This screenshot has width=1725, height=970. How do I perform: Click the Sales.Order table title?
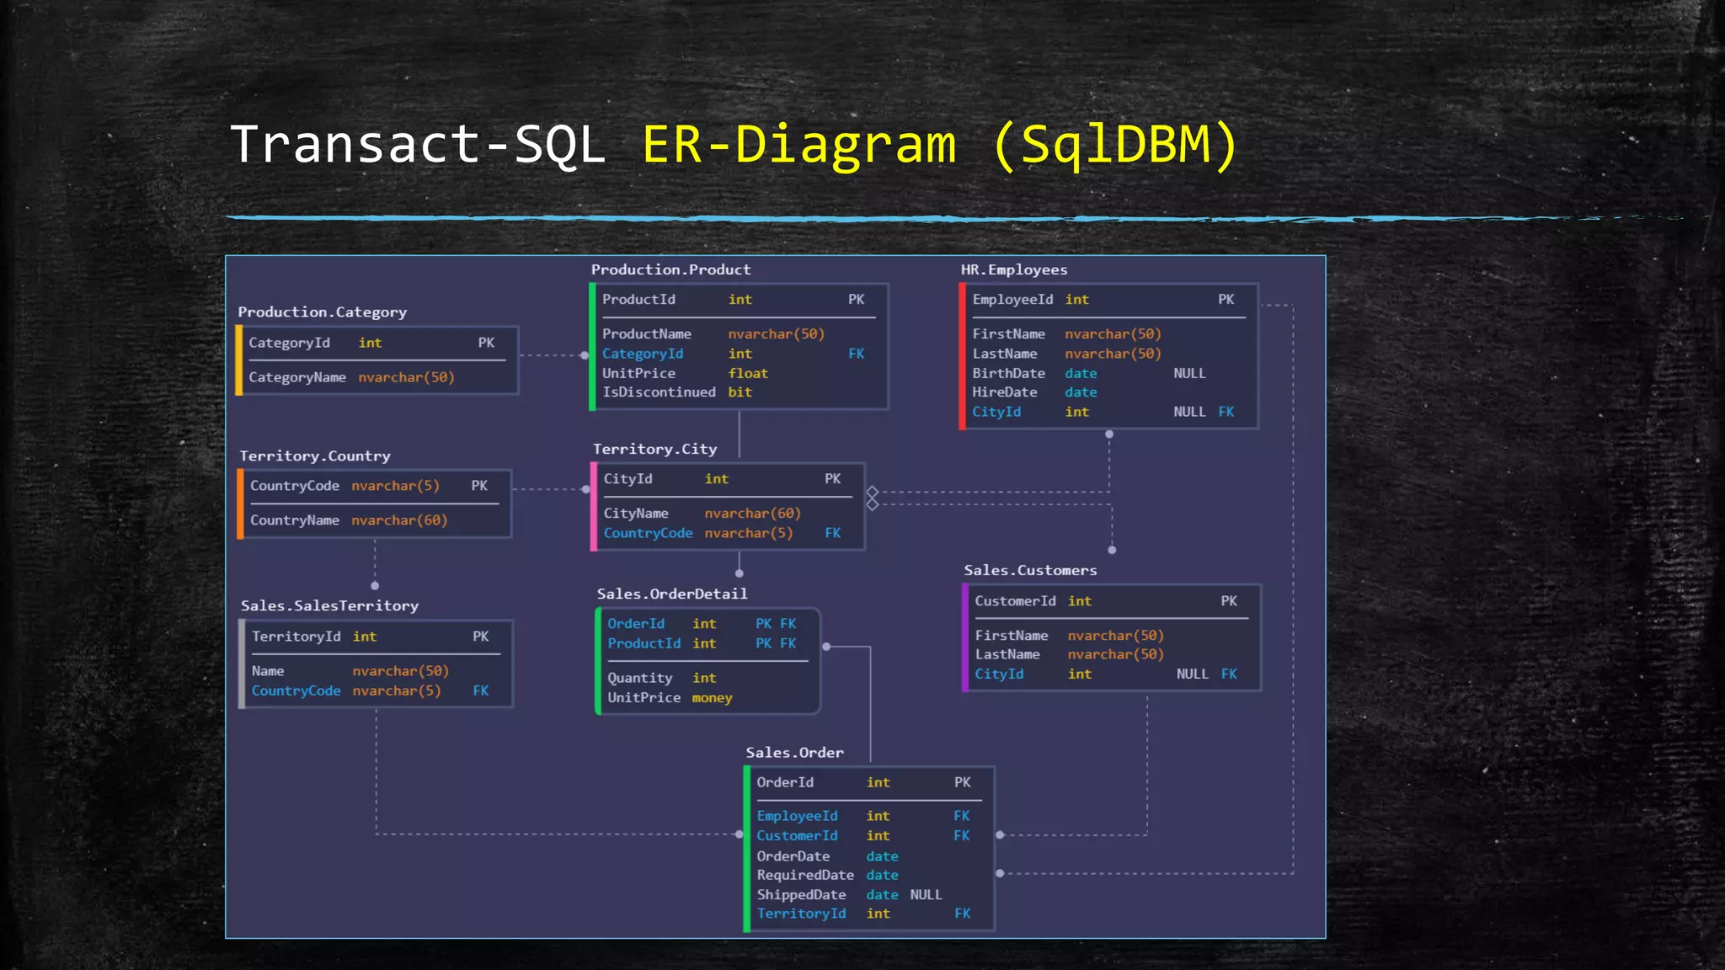794,753
